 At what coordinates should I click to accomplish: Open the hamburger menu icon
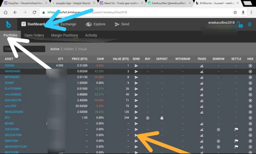pyautogui.click(x=250, y=24)
